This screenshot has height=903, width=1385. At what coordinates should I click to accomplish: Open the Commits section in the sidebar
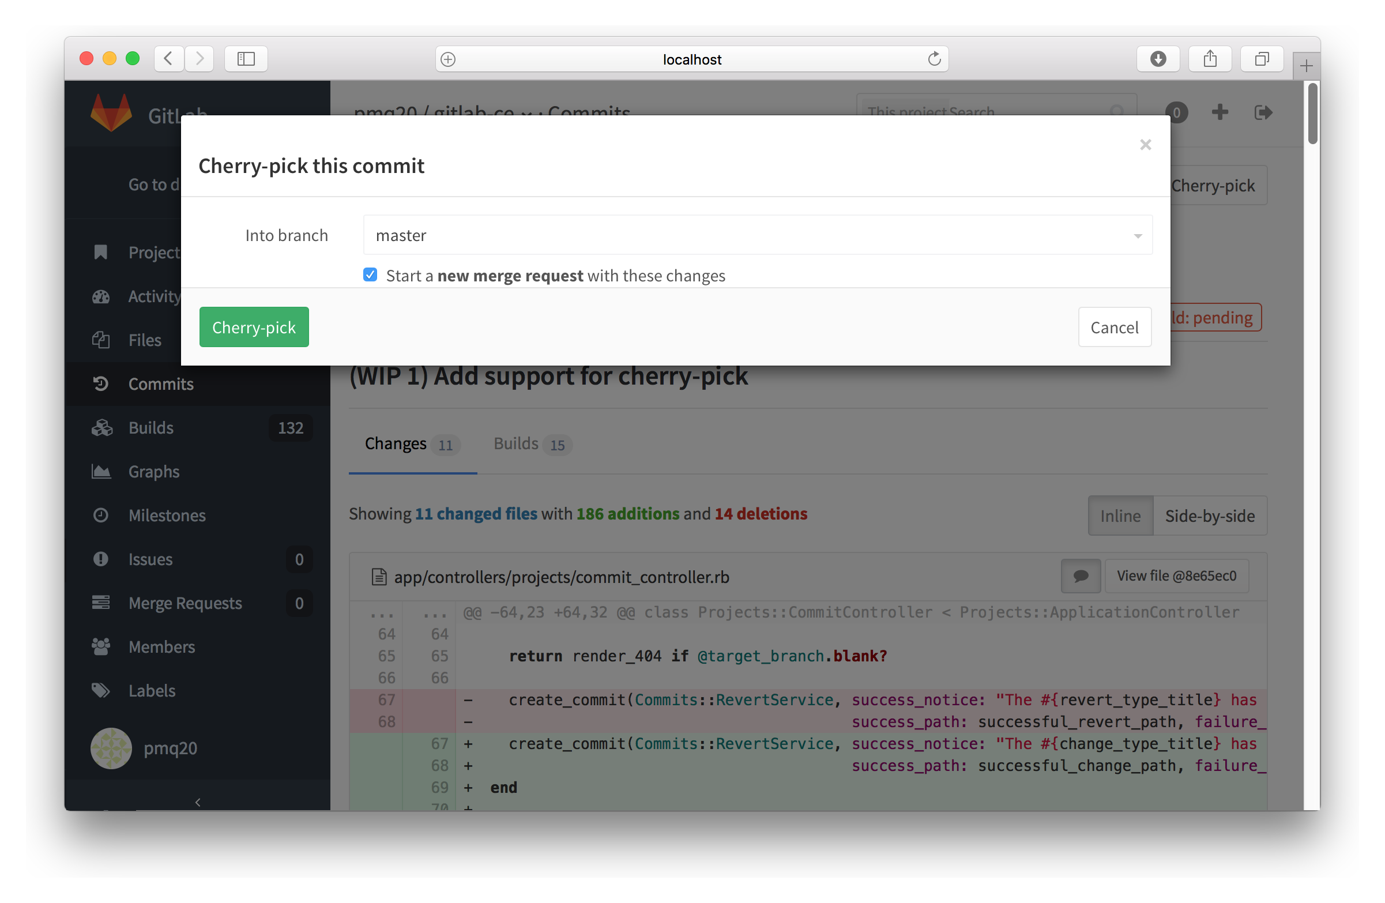coord(161,383)
